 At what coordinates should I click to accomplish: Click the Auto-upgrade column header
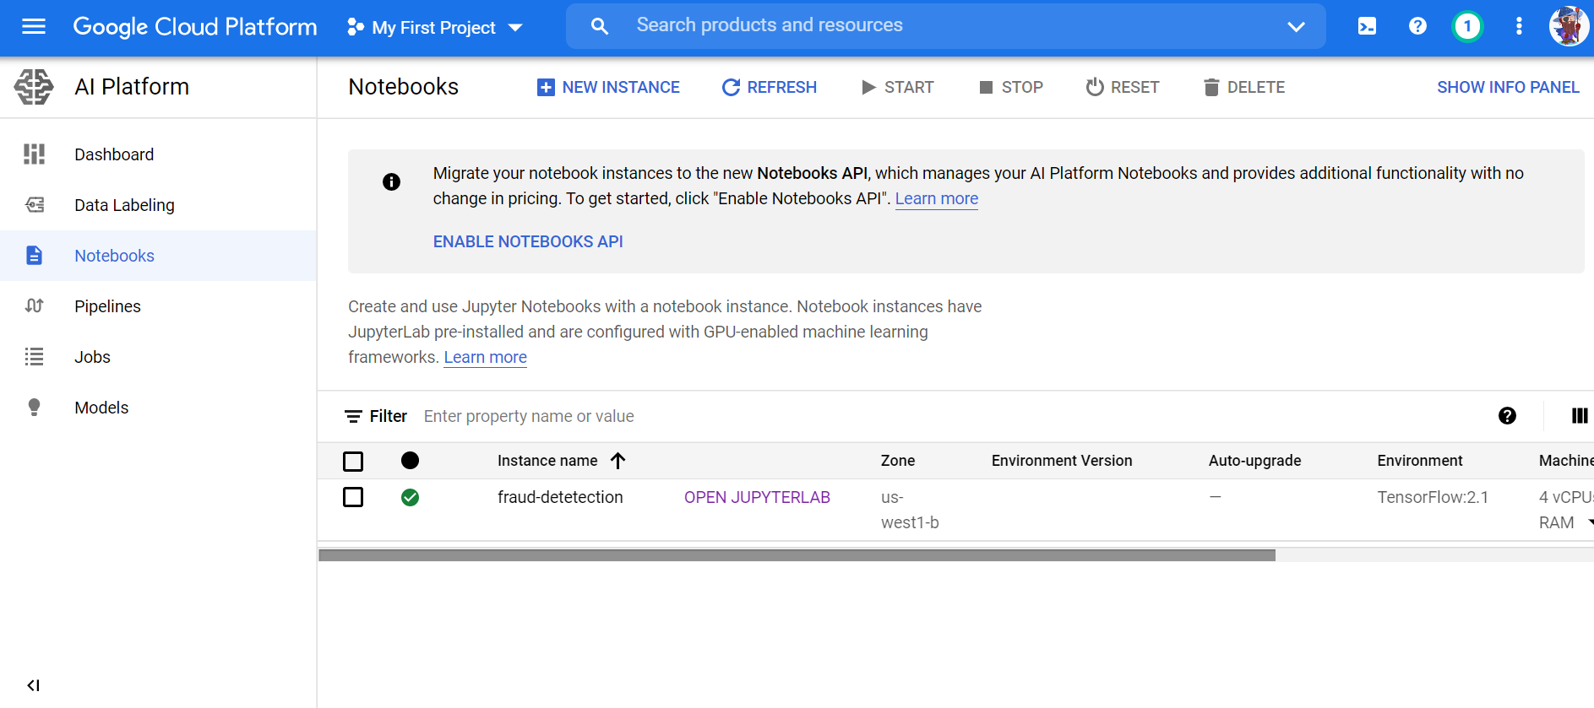(1254, 461)
